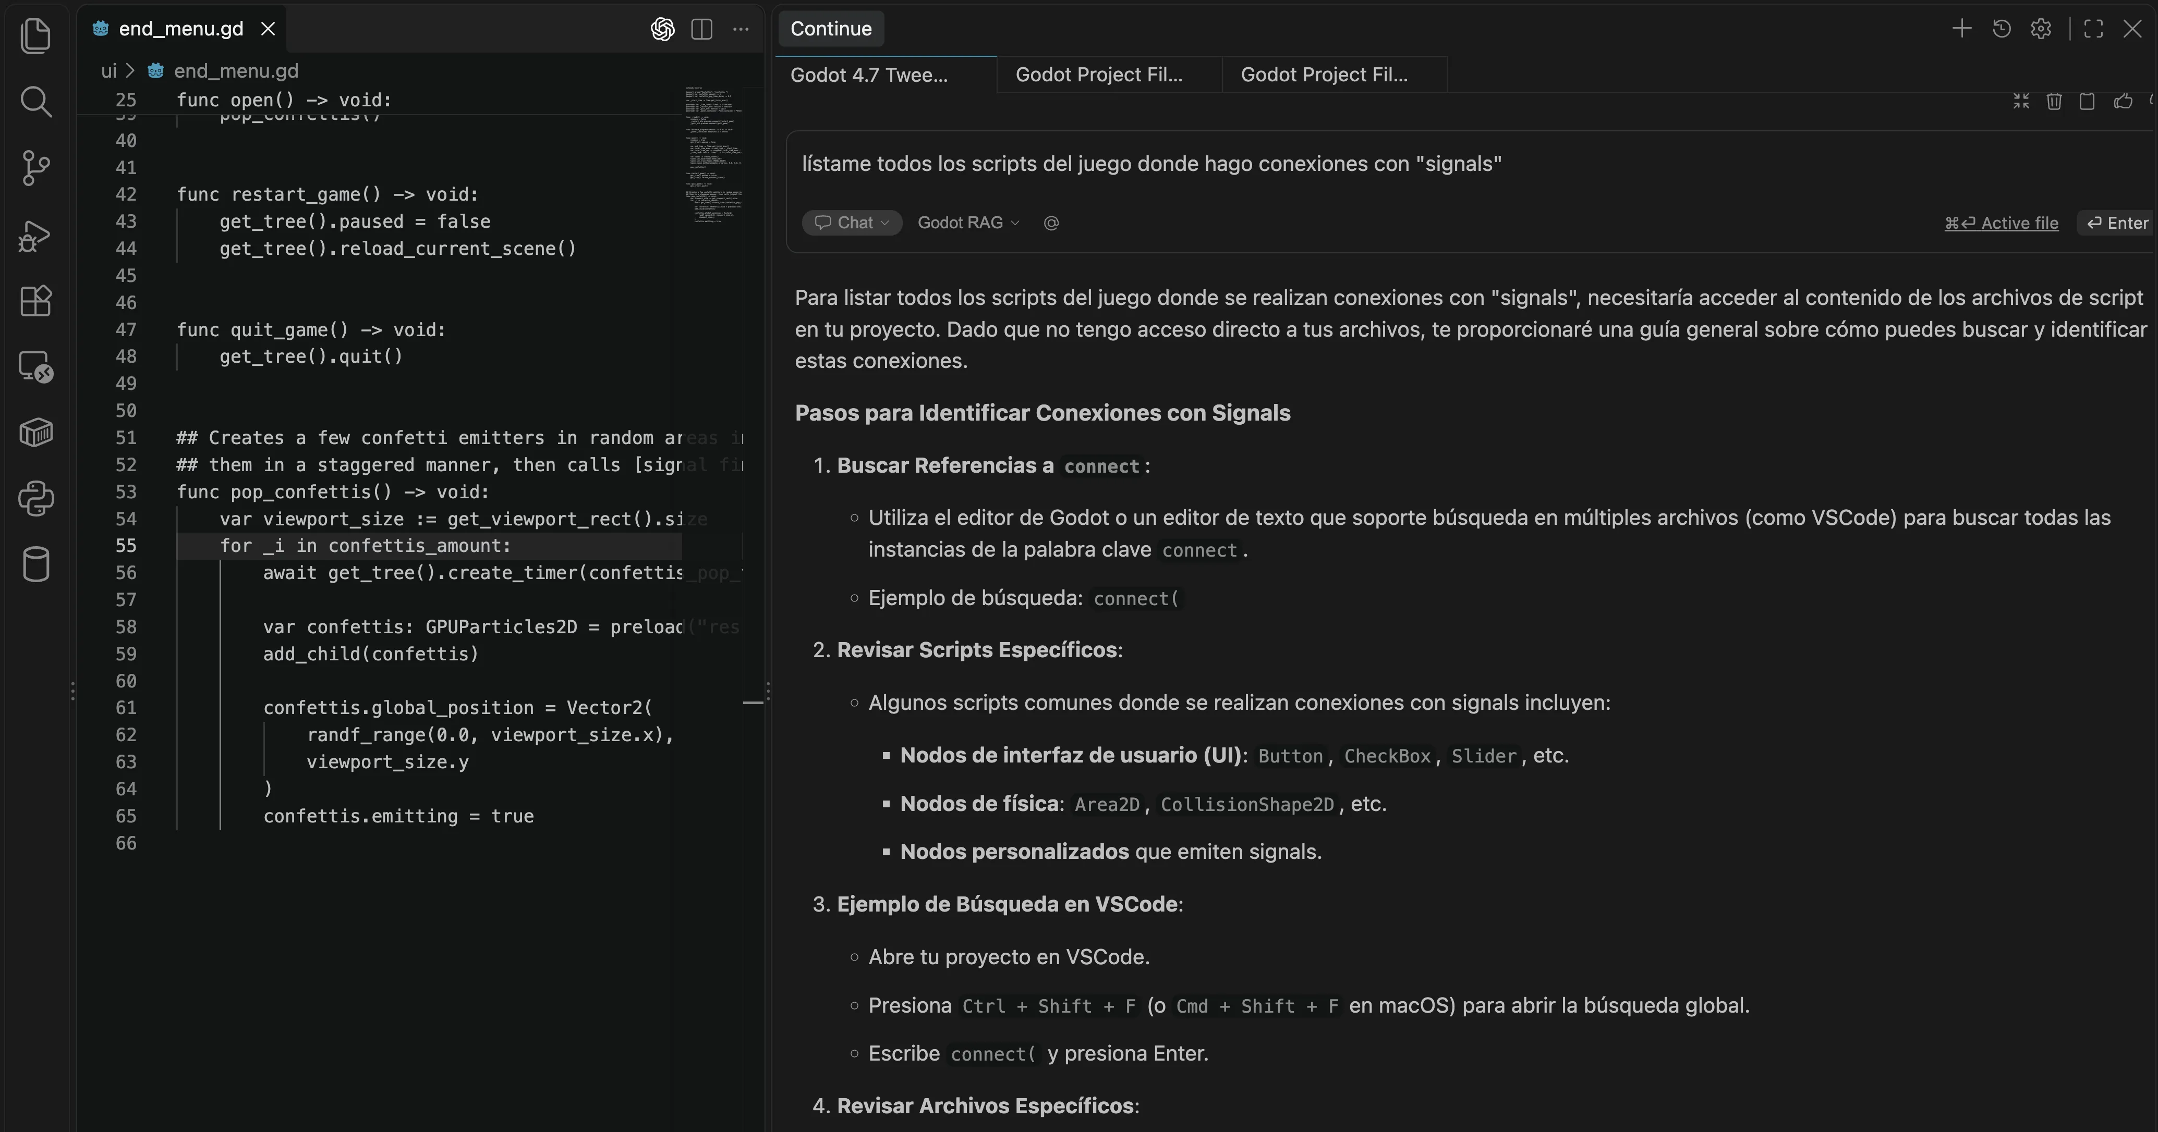Click the Active file link
2158x1132 pixels.
[2002, 223]
